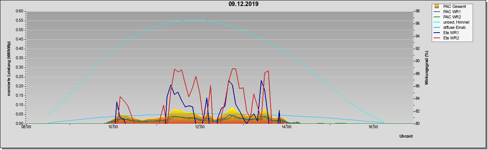488x150 pixels.
Task: Click the 0.60 left axis value
Action: click(x=20, y=11)
